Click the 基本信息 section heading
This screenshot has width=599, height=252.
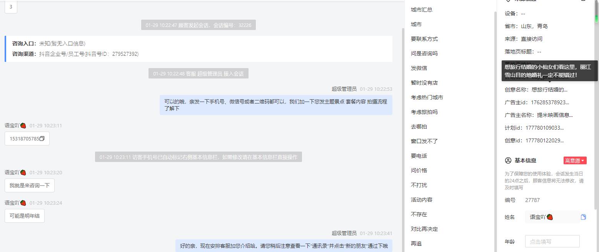(x=526, y=160)
